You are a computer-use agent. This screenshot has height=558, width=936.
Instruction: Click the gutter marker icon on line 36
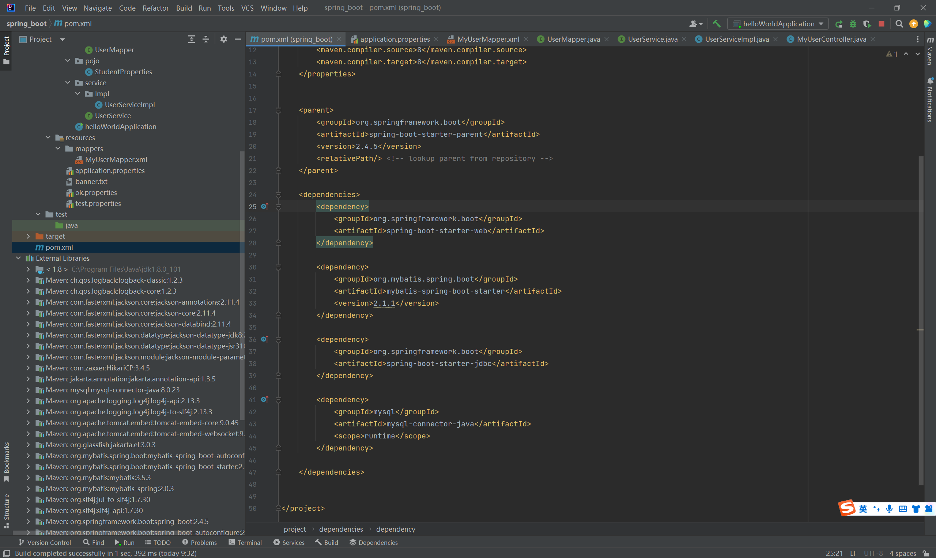tap(265, 339)
